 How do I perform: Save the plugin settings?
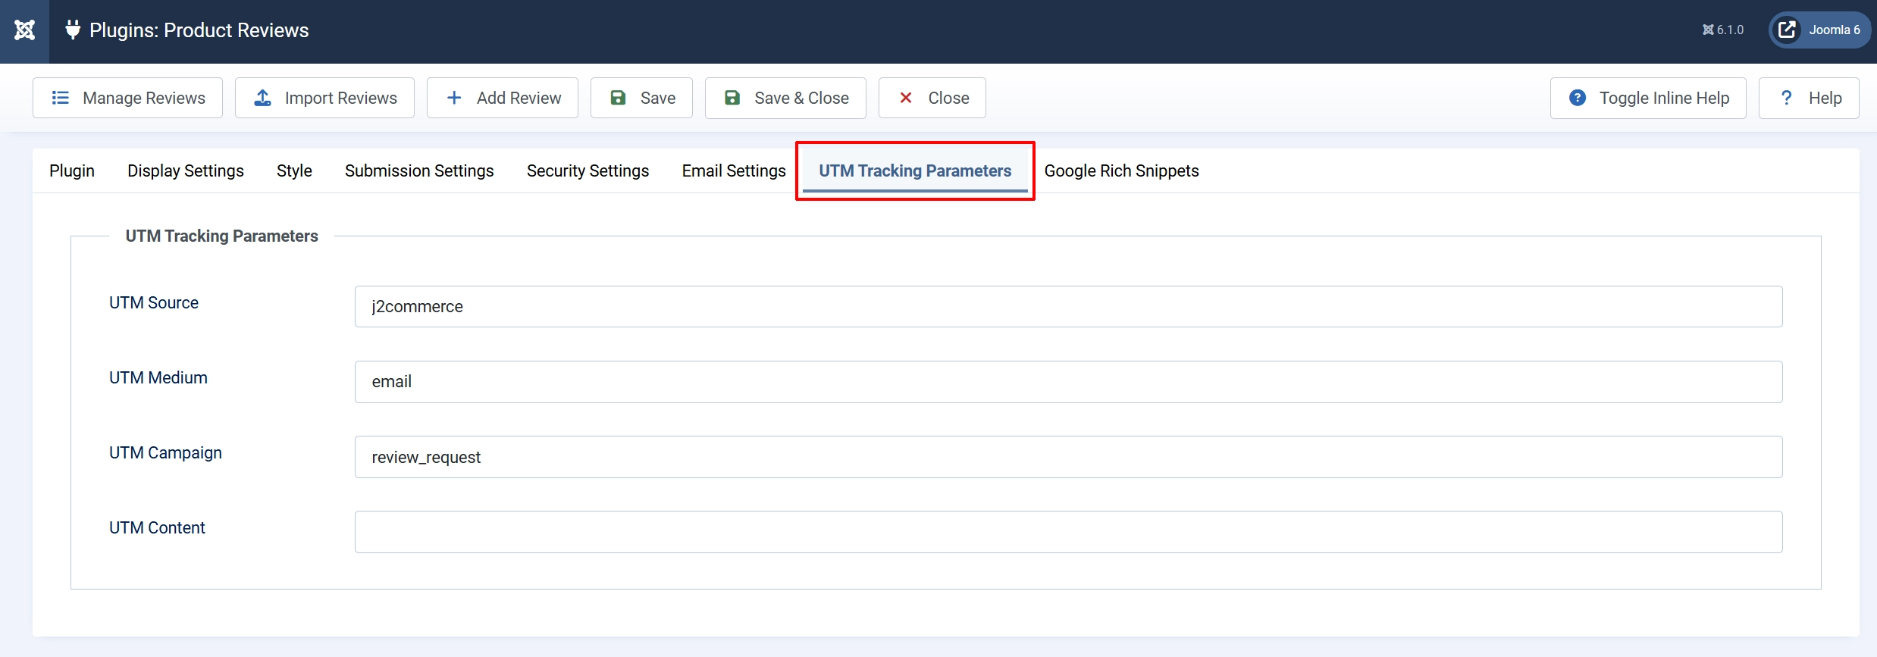[x=641, y=98]
